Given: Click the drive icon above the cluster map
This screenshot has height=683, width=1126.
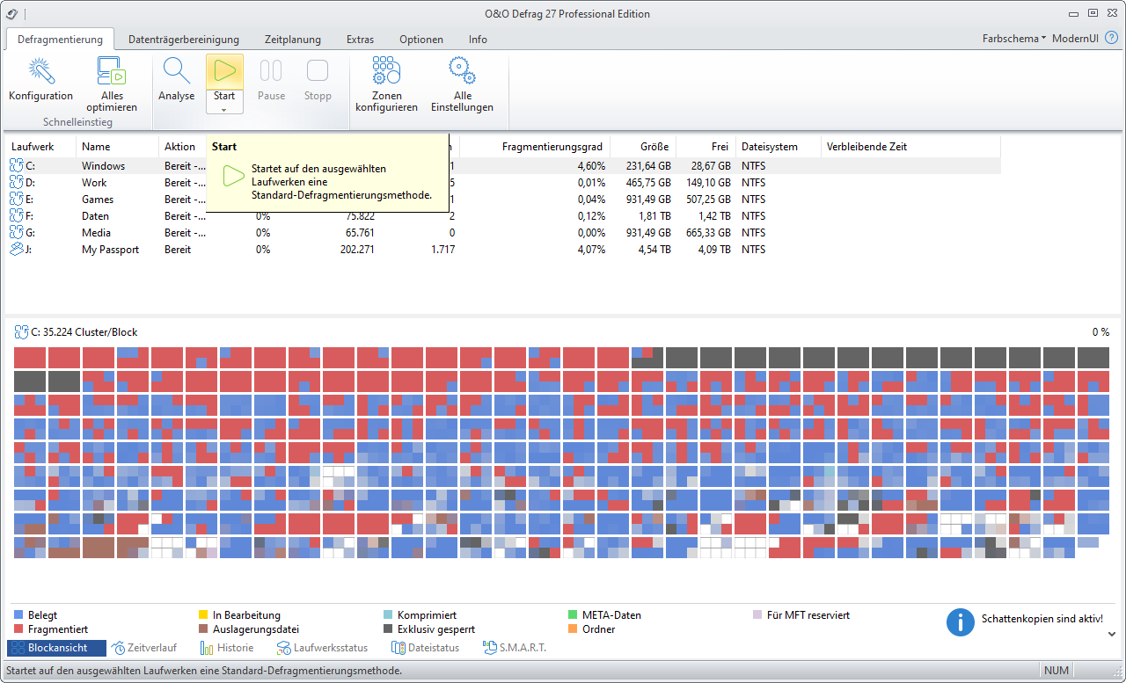Looking at the screenshot, I should [x=21, y=332].
